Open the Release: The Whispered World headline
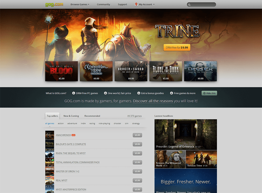Viewport: 262px width, 193px height. coord(170,159)
